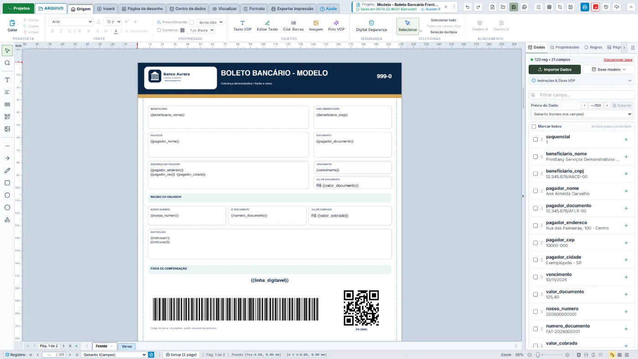Toggle the Contorno checkbox
Viewport: 638px width, 359px height.
pyautogui.click(x=159, y=30)
